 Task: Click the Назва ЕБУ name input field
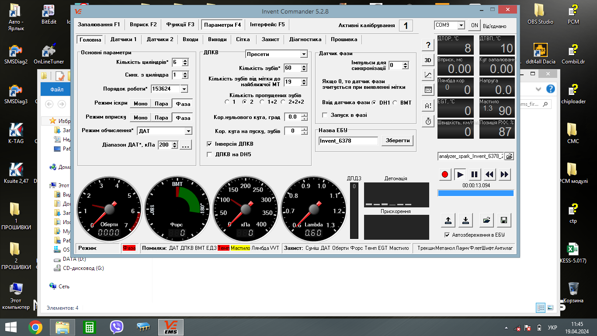(x=348, y=141)
